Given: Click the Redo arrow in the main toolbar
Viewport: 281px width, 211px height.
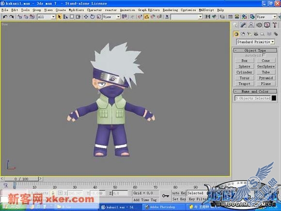Looking at the screenshot, I should (x=12, y=17).
